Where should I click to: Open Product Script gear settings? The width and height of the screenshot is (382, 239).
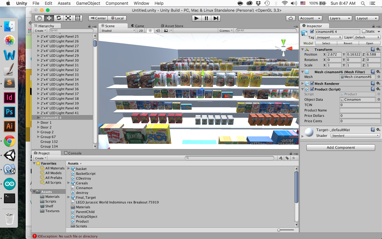pyautogui.click(x=378, y=89)
